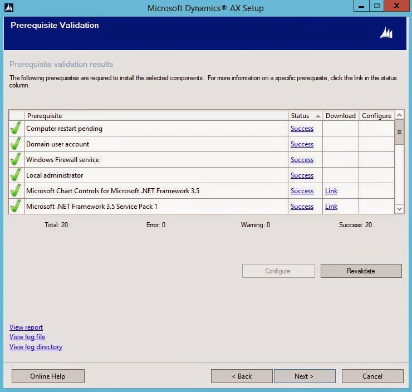Open download Link for .NET Framework 3.5 SP1

tap(331, 206)
